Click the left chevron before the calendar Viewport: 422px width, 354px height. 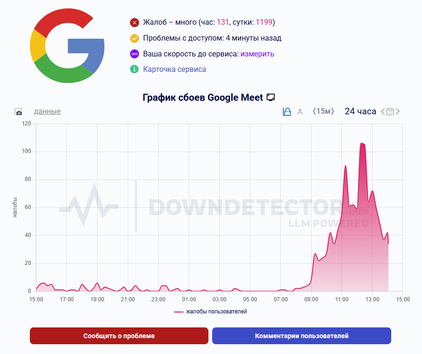point(384,111)
